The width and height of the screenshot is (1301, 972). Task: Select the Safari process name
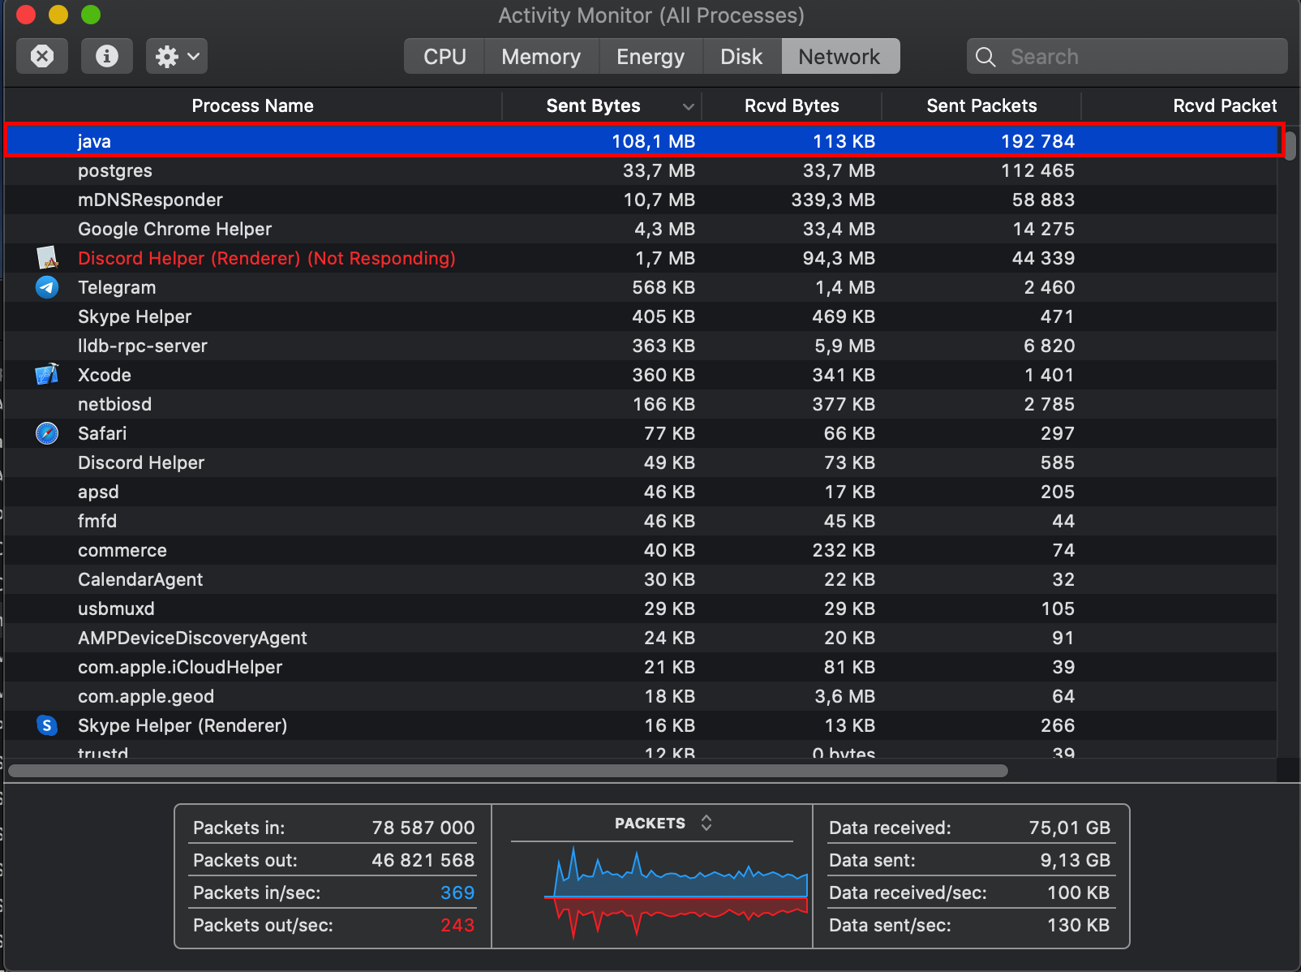102,433
